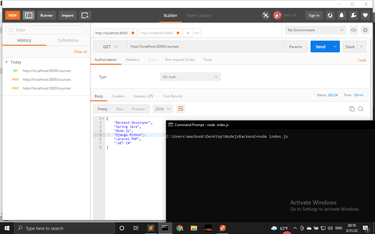Open Chrome from taskbar
Image resolution: width=375 pixels, height=234 pixels.
tap(180, 228)
